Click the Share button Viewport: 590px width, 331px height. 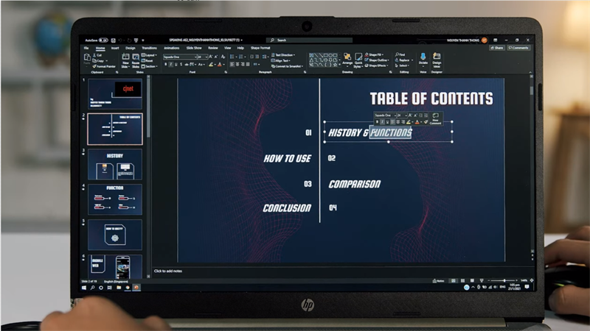(496, 48)
